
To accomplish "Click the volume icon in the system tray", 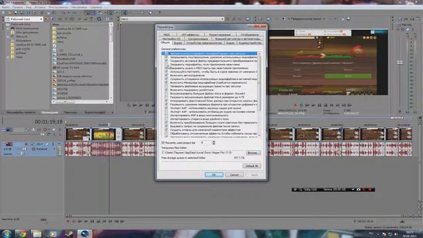I will [396, 234].
